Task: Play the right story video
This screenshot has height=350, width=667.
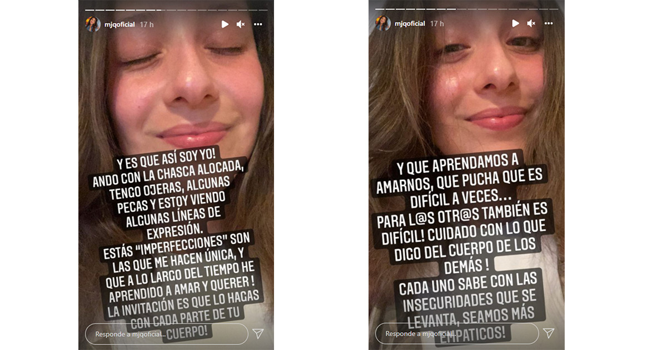Action: pyautogui.click(x=516, y=23)
